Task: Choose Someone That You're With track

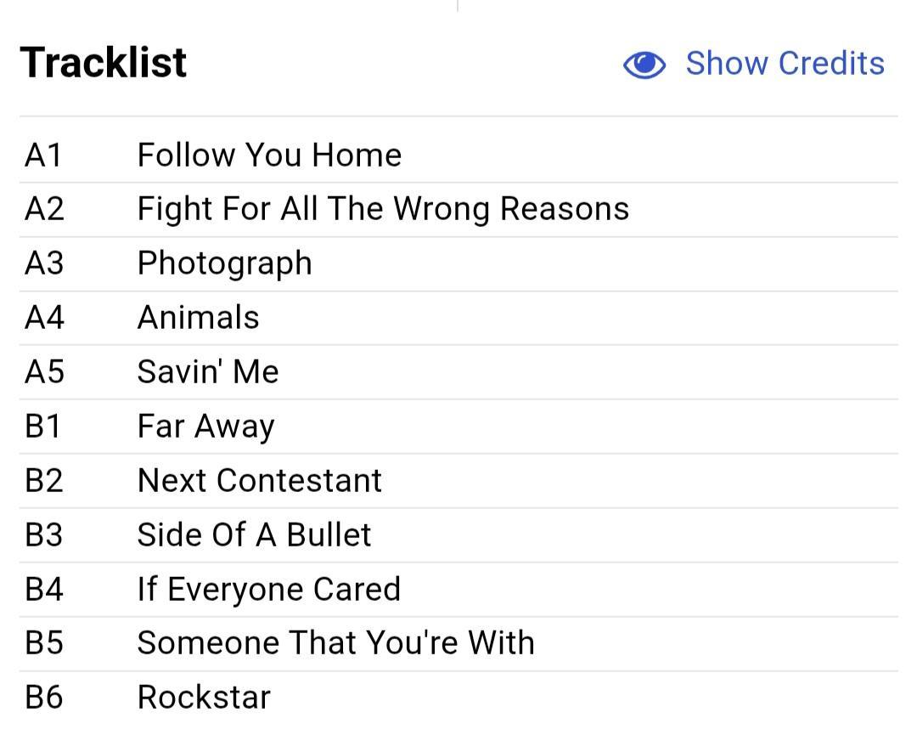Action: [337, 642]
